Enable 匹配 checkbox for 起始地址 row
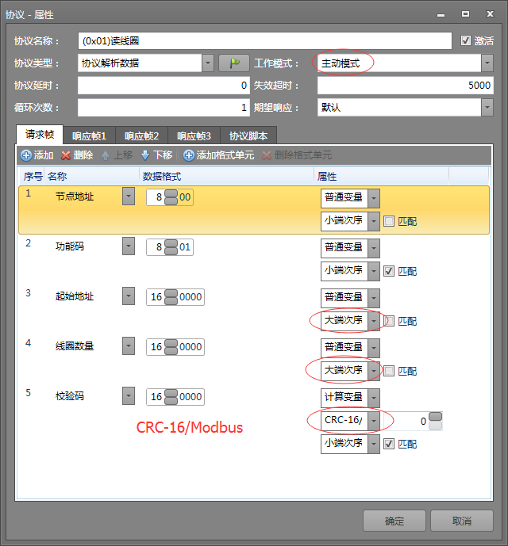The image size is (508, 546). (x=389, y=321)
